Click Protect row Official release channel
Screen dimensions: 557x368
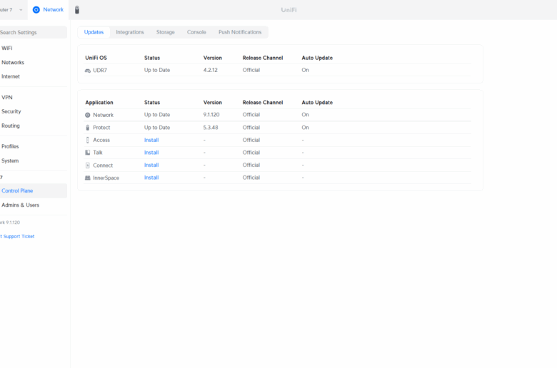coord(251,128)
